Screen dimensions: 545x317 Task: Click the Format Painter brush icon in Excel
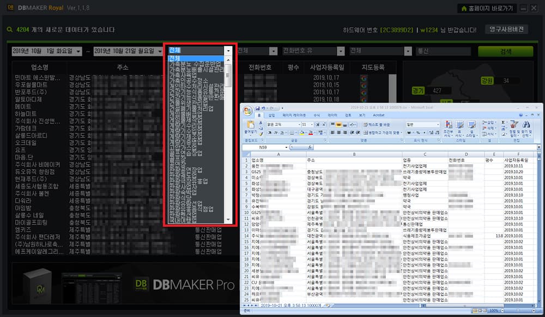[x=261, y=134]
